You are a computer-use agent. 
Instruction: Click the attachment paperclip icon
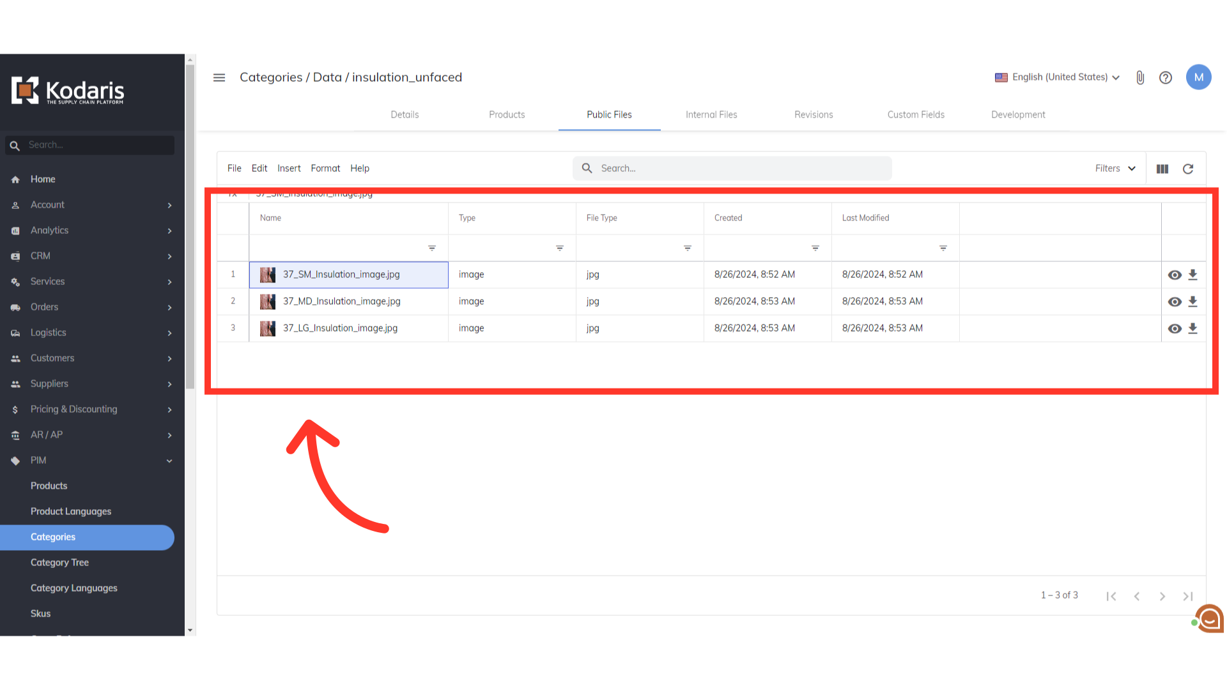pos(1140,77)
